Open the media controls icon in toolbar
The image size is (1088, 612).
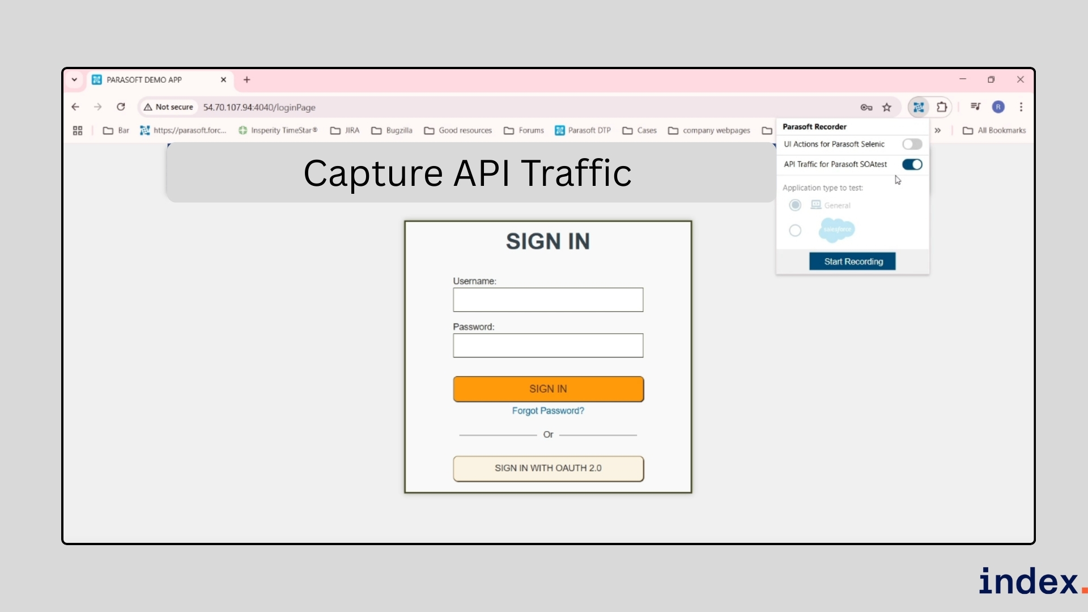click(x=975, y=107)
